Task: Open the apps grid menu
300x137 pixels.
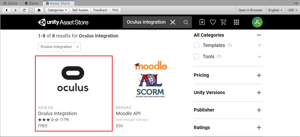Action: tap(236, 22)
